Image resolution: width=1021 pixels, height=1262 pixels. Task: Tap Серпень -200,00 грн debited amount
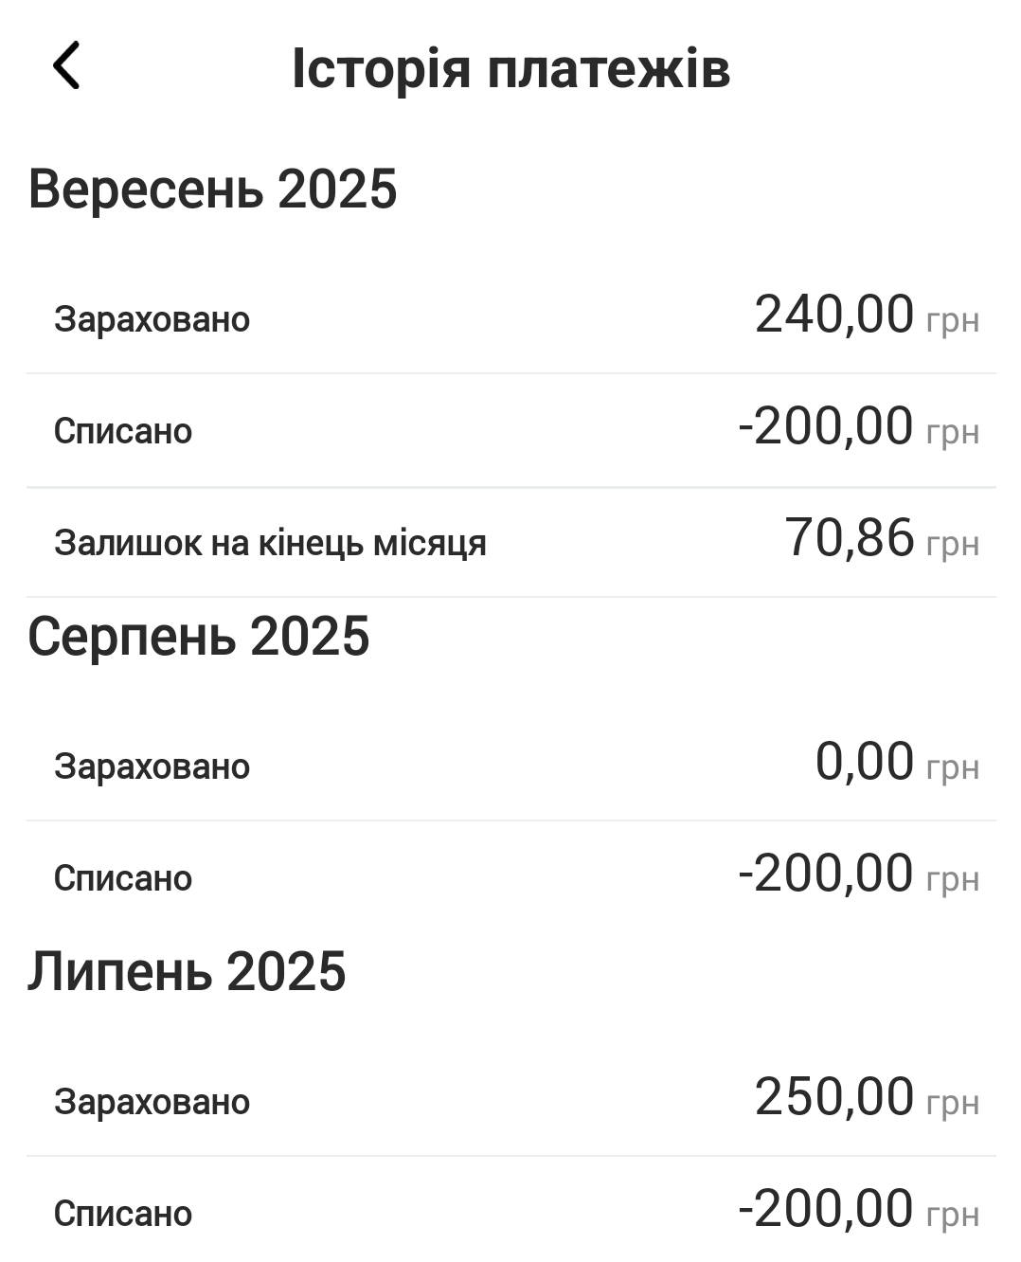[858, 874]
